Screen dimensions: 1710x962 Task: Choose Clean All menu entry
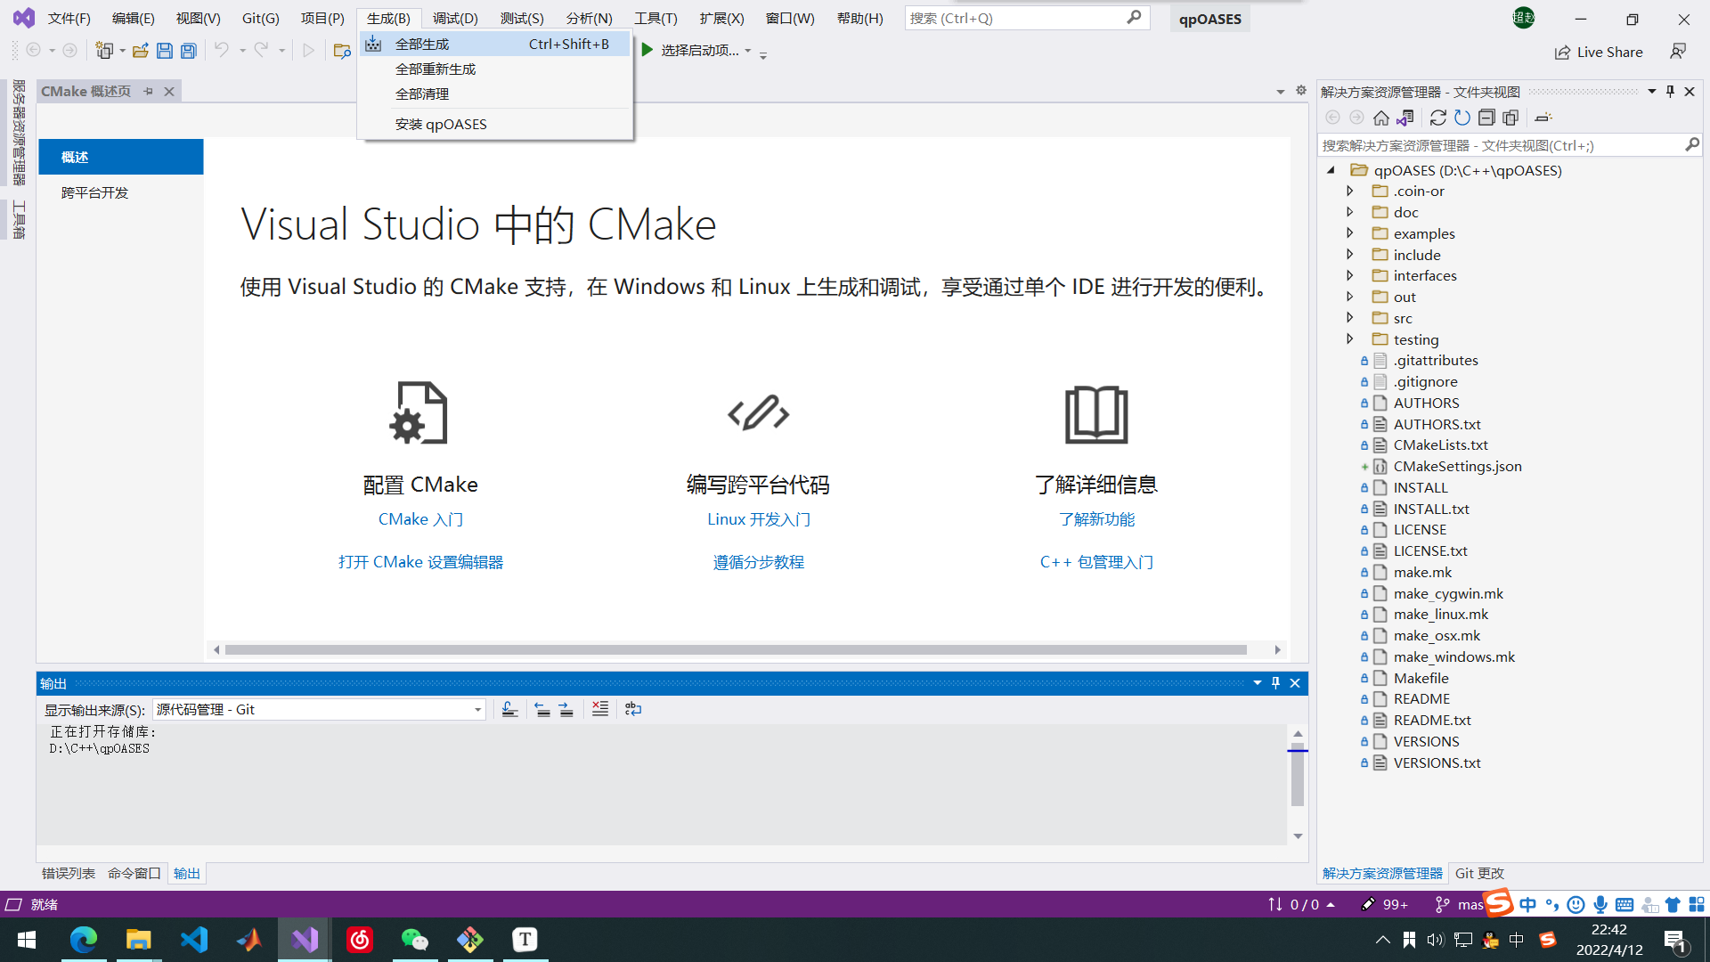(x=495, y=94)
